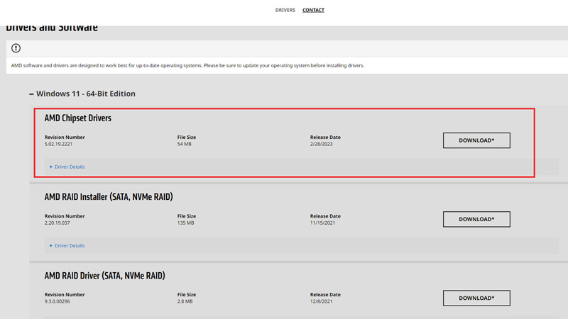Download the AMD Chipset Drivers
This screenshot has height=319, width=568.
tap(476, 140)
